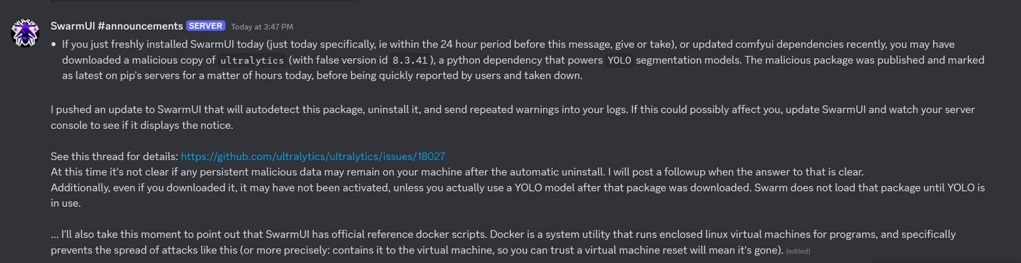The height and width of the screenshot is (263, 1021).
Task: Click the small (edited) label at message end
Action: (798, 252)
